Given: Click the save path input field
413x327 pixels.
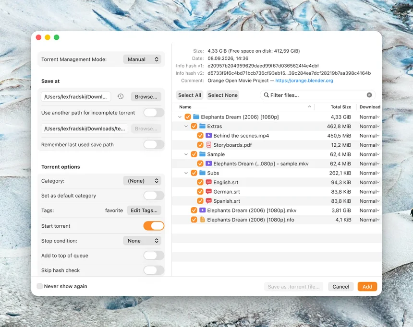Looking at the screenshot, I should pyautogui.click(x=76, y=96).
